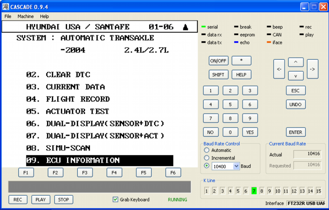Click numeric keypad button 1
The width and height of the screenshot is (329, 210).
[x=211, y=91]
